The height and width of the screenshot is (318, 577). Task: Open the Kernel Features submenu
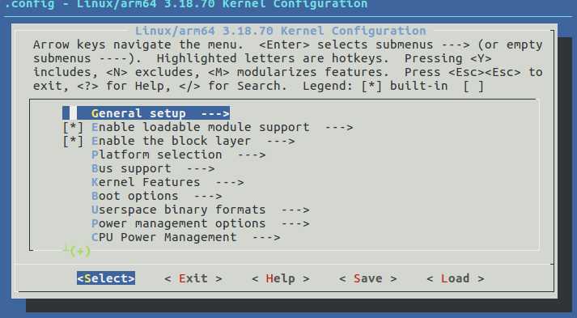[168, 182]
